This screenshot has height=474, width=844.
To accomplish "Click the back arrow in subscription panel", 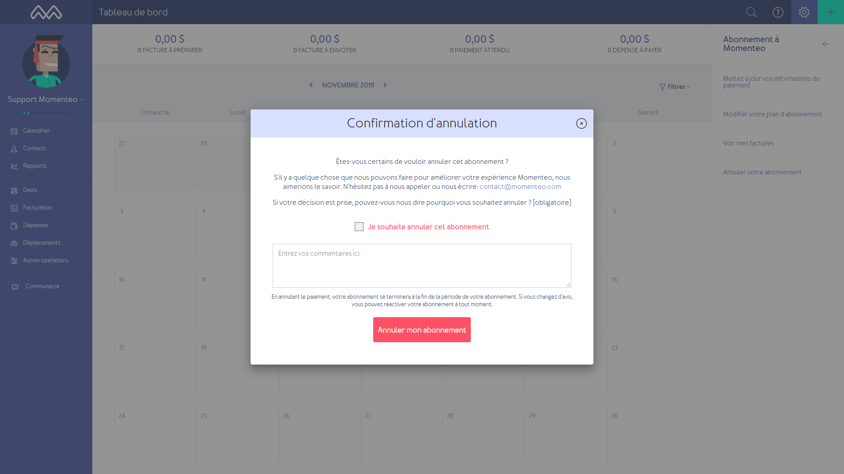I will click(826, 44).
